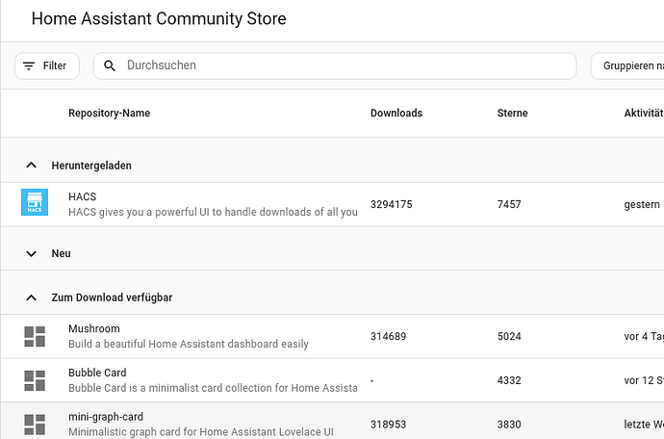Click HACS description text about powerful UI

click(213, 212)
